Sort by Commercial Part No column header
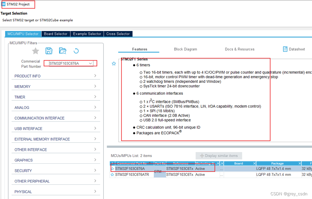 pyautogui.click(x=132, y=163)
